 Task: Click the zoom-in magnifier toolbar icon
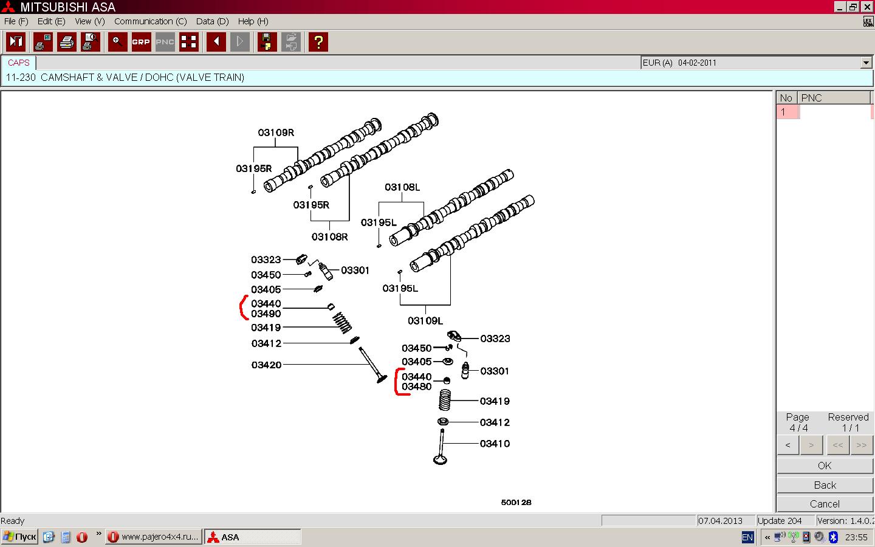click(x=117, y=42)
